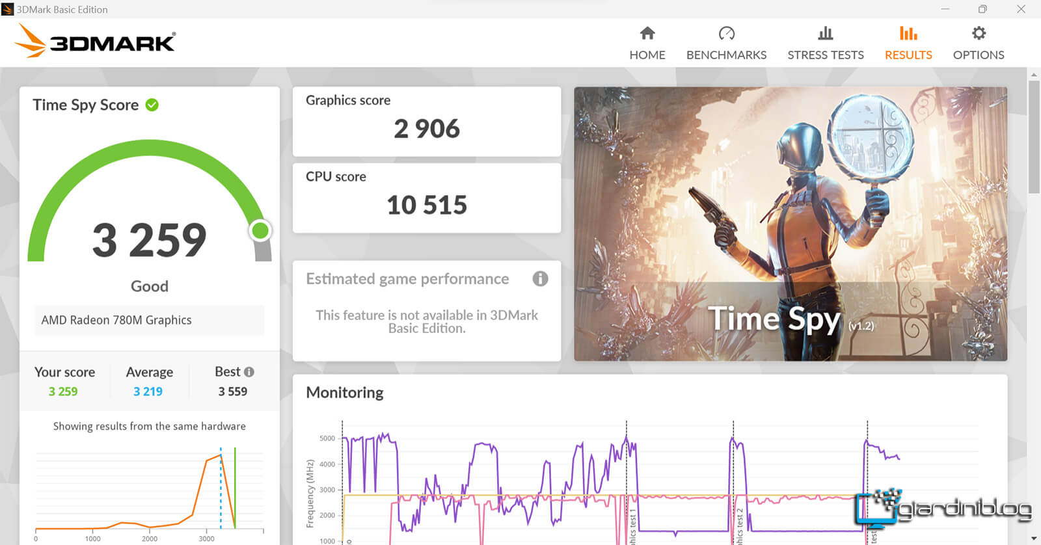The width and height of the screenshot is (1041, 545).
Task: Click the Time Spy v1.2 thumbnail image
Action: [791, 224]
